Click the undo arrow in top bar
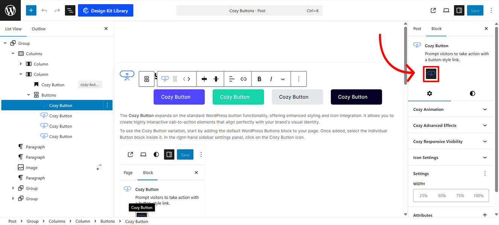Image resolution: width=499 pixels, height=225 pixels. tap(44, 10)
